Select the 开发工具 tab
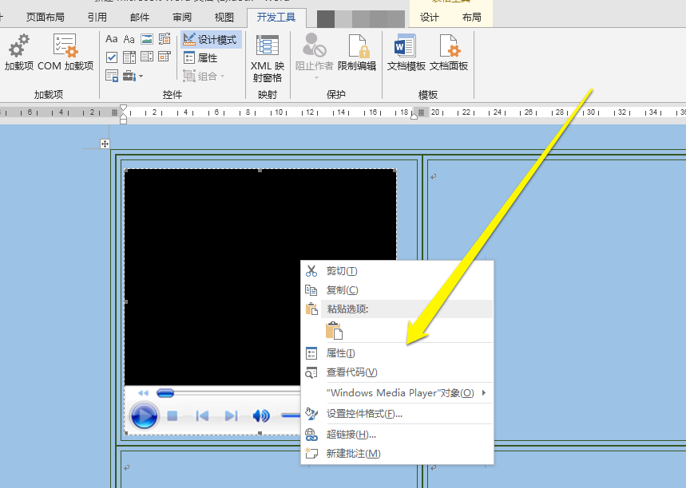Viewport: 686px width, 488px height. coord(276,17)
